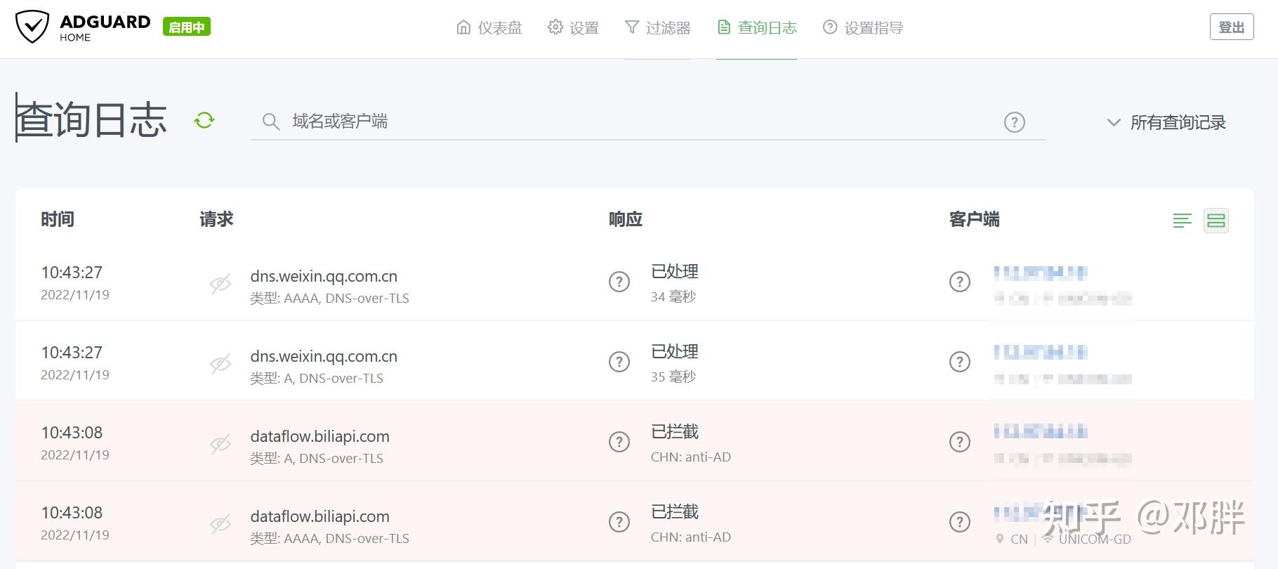The height and width of the screenshot is (569, 1278).
Task: Toggle tracker eye icon for AAAA dns.weixin.qq.com.cn
Action: 220,284
